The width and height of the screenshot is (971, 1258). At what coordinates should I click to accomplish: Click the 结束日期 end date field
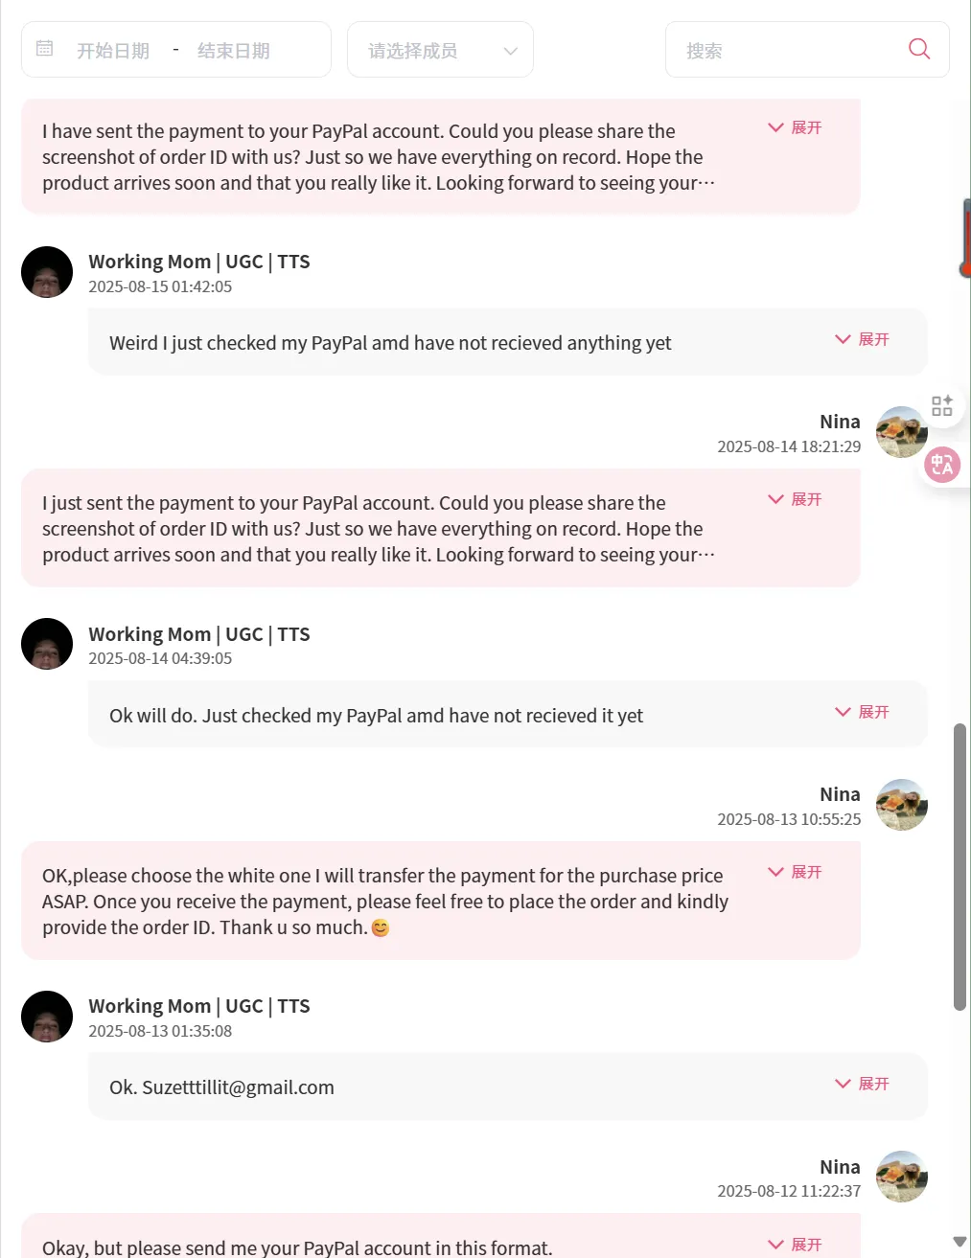point(234,51)
